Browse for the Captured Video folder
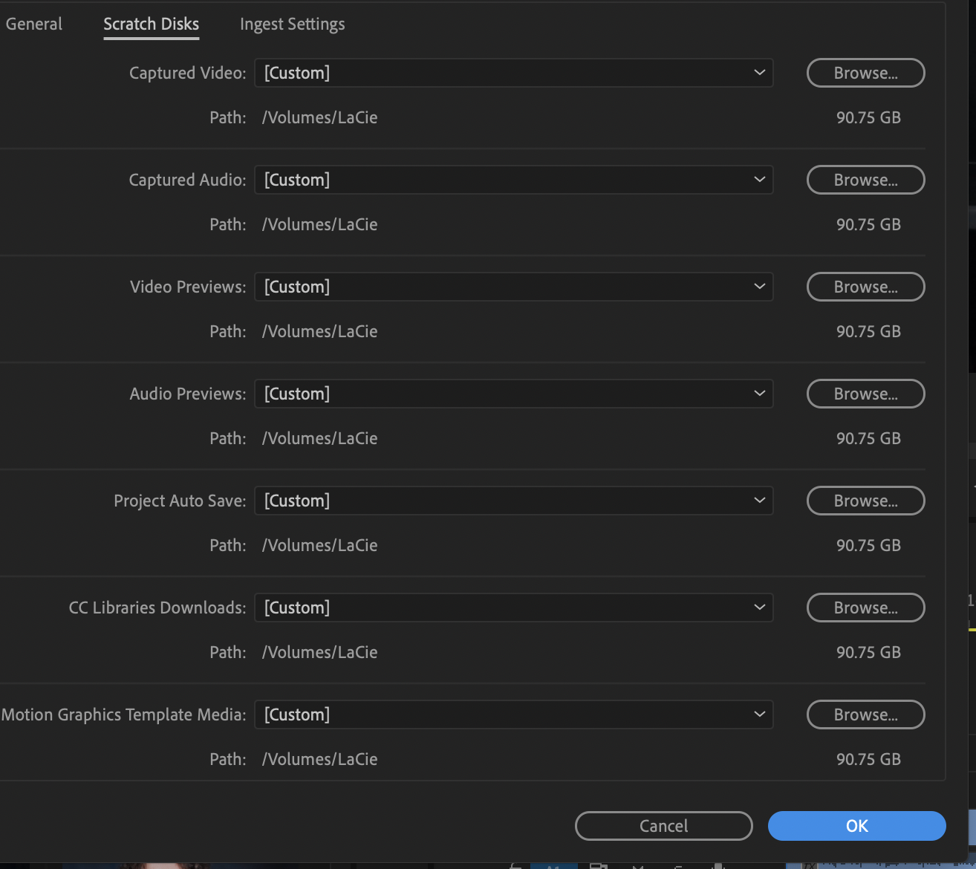 click(865, 73)
